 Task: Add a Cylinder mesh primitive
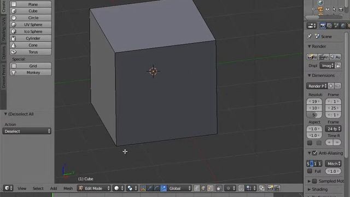tap(31, 38)
